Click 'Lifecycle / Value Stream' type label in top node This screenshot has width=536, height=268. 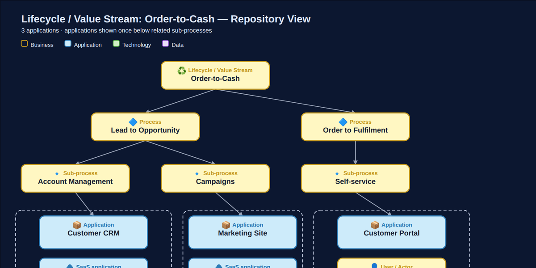(x=220, y=70)
